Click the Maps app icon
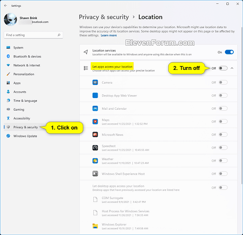This screenshot has height=235, width=243. click(x=95, y=121)
